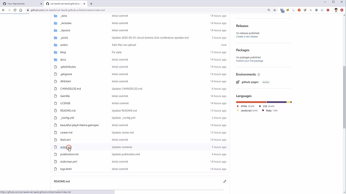Open the zoom magnifier icon in the address bar

click(269, 10)
